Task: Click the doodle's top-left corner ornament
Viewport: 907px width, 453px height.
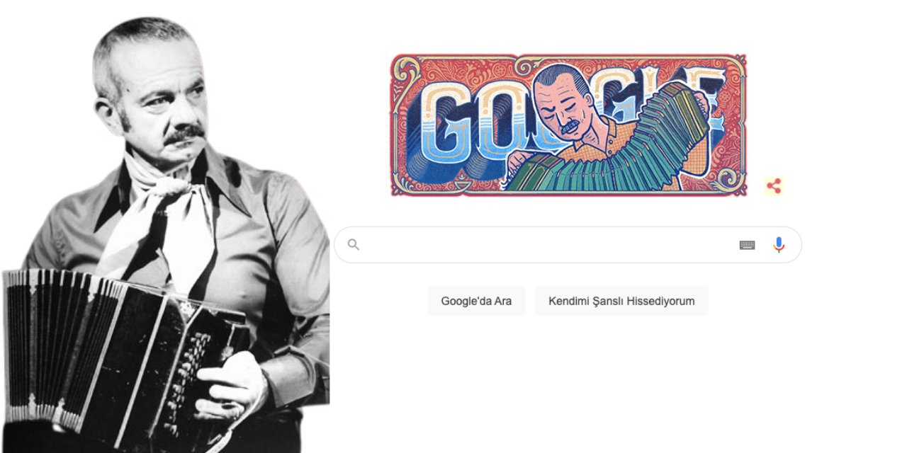Action: pos(407,69)
